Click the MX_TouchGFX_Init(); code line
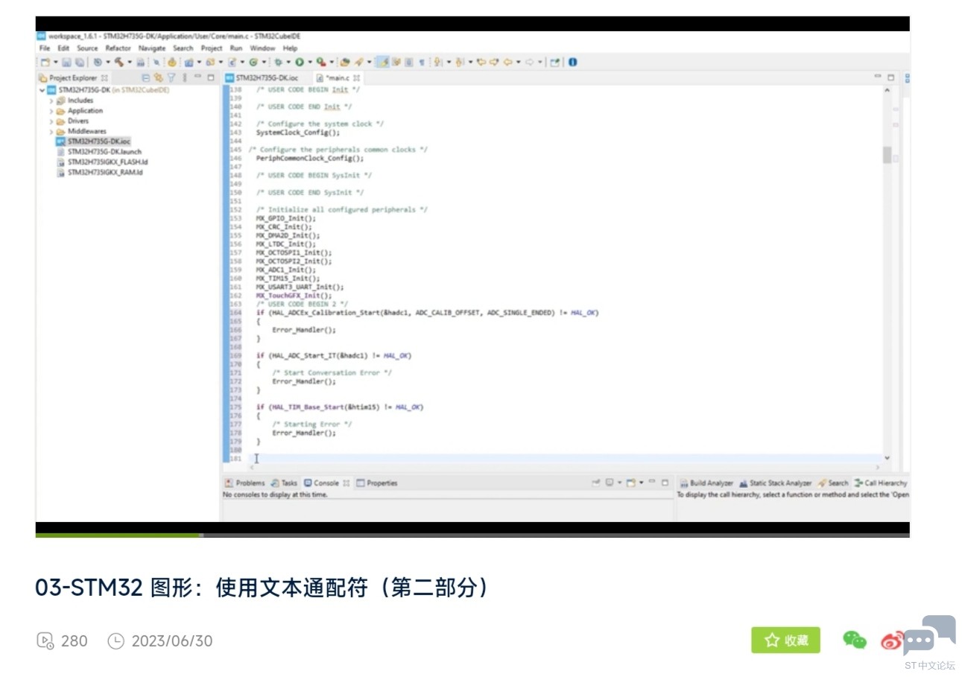The width and height of the screenshot is (962, 677). tap(294, 296)
